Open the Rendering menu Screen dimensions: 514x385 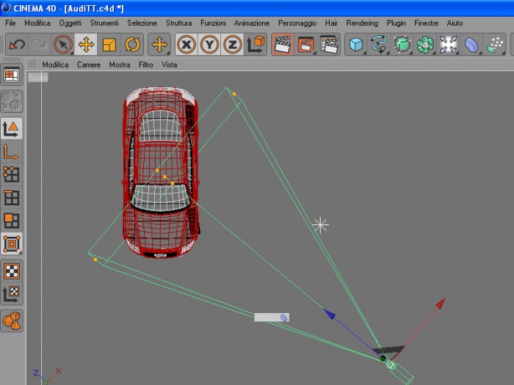pyautogui.click(x=362, y=23)
